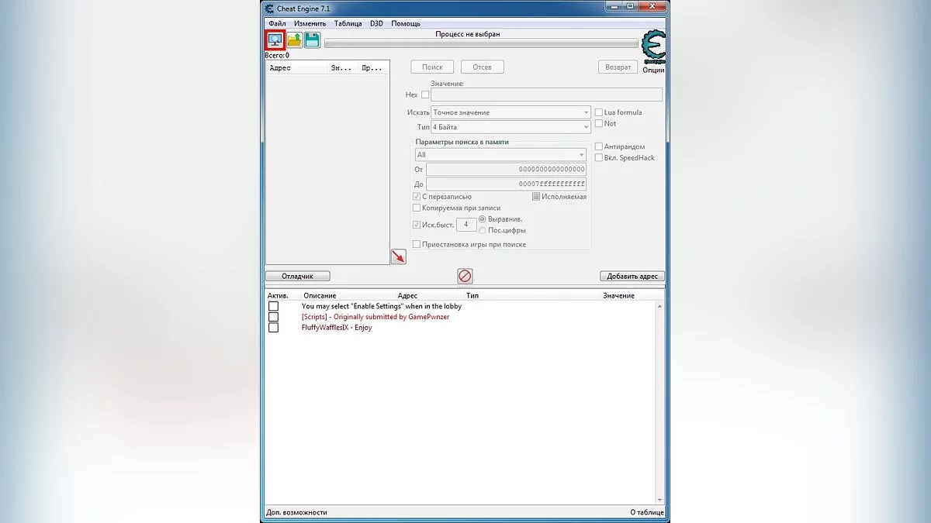Tick the checkbox for [Scripts] row
The width and height of the screenshot is (931, 523).
click(x=273, y=317)
